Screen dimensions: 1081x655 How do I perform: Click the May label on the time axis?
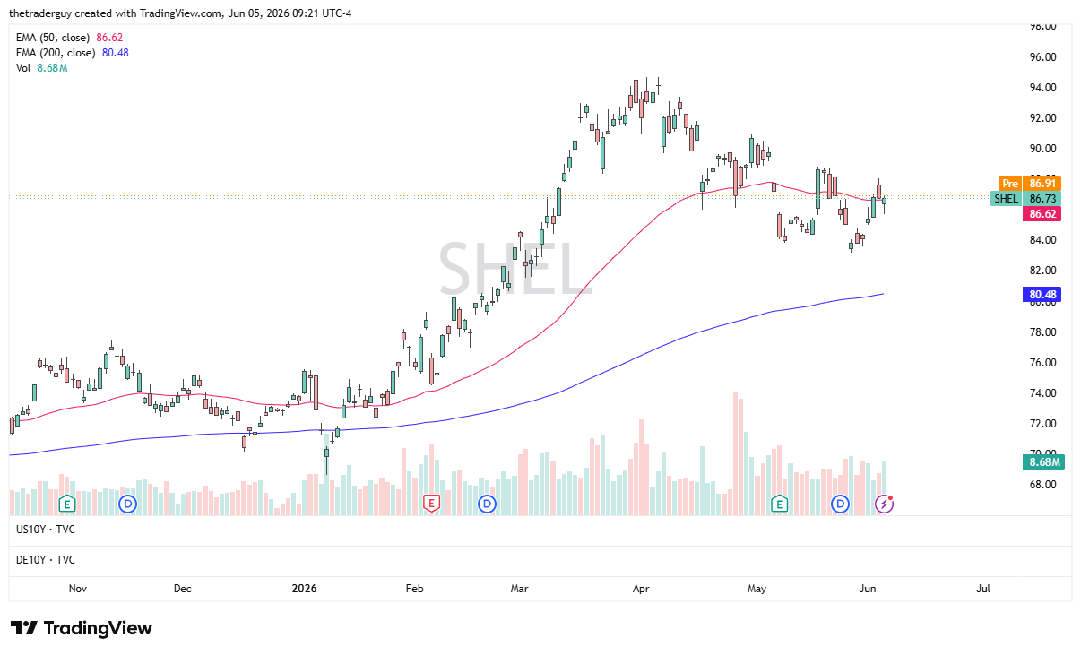757,589
